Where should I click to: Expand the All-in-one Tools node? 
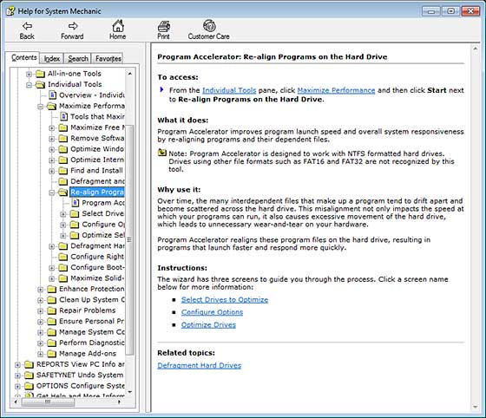29,74
